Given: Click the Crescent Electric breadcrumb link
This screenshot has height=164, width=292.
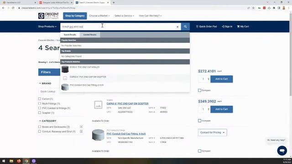Looking at the screenshot, I should [46, 41].
